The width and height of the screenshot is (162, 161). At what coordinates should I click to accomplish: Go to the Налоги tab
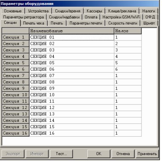click(x=149, y=11)
